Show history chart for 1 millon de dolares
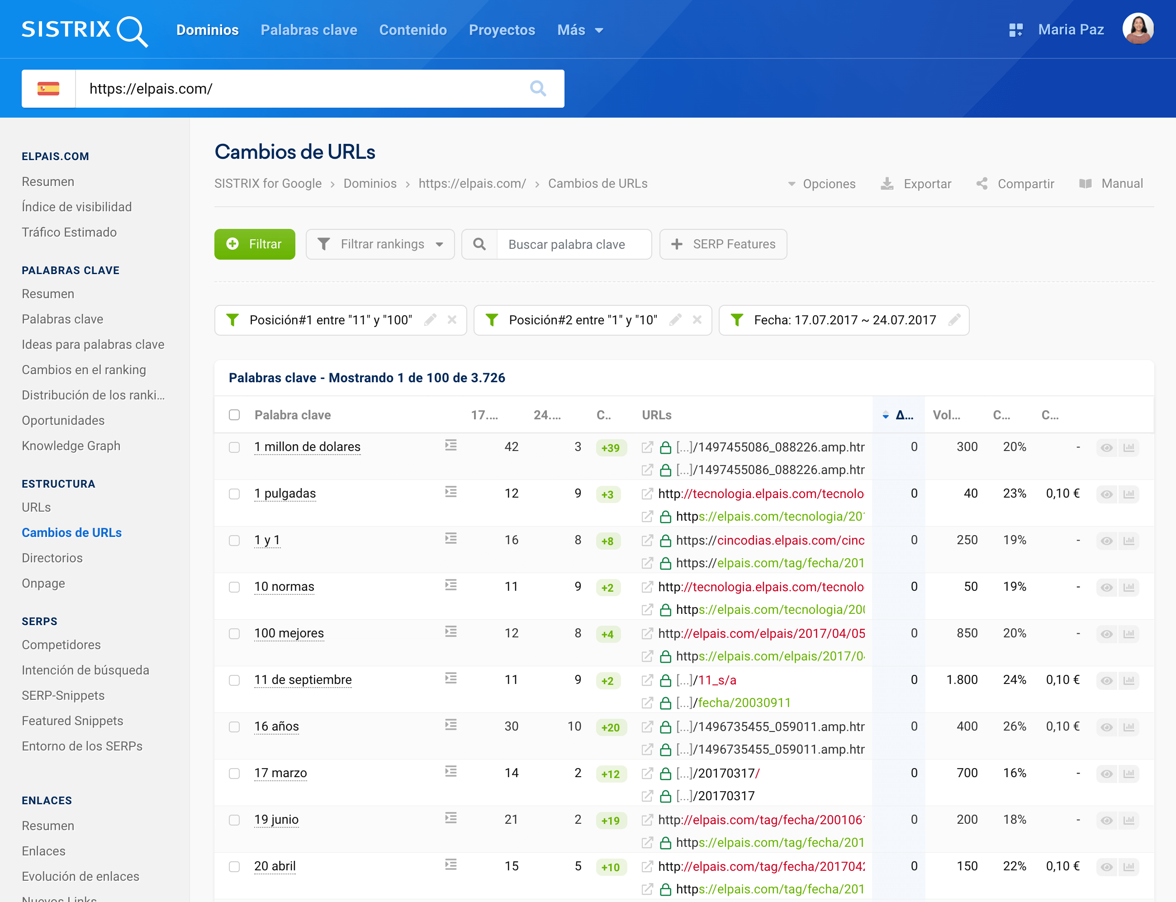Image resolution: width=1176 pixels, height=902 pixels. 1129,448
